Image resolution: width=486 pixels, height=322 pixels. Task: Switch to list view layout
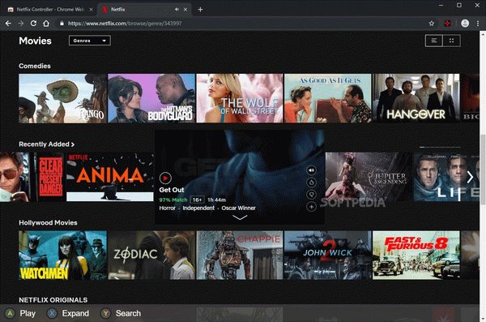(434, 41)
